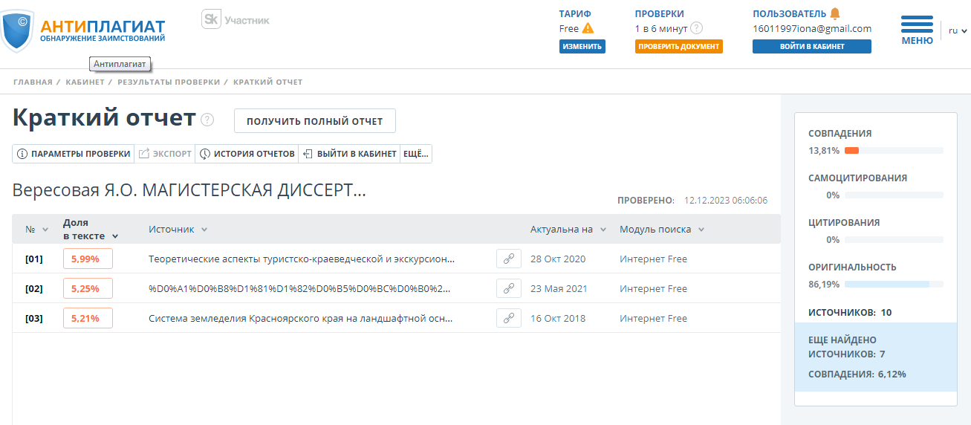Expand the ru language dropdown
This screenshot has height=425, width=971.
958,30
